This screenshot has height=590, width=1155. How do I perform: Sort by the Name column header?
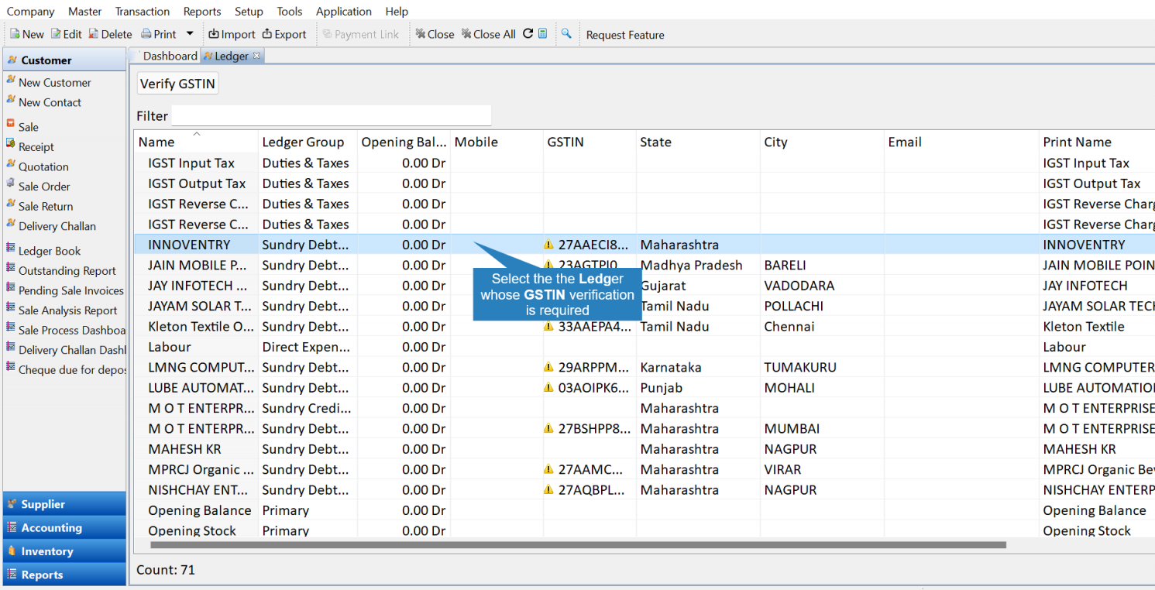(x=196, y=142)
